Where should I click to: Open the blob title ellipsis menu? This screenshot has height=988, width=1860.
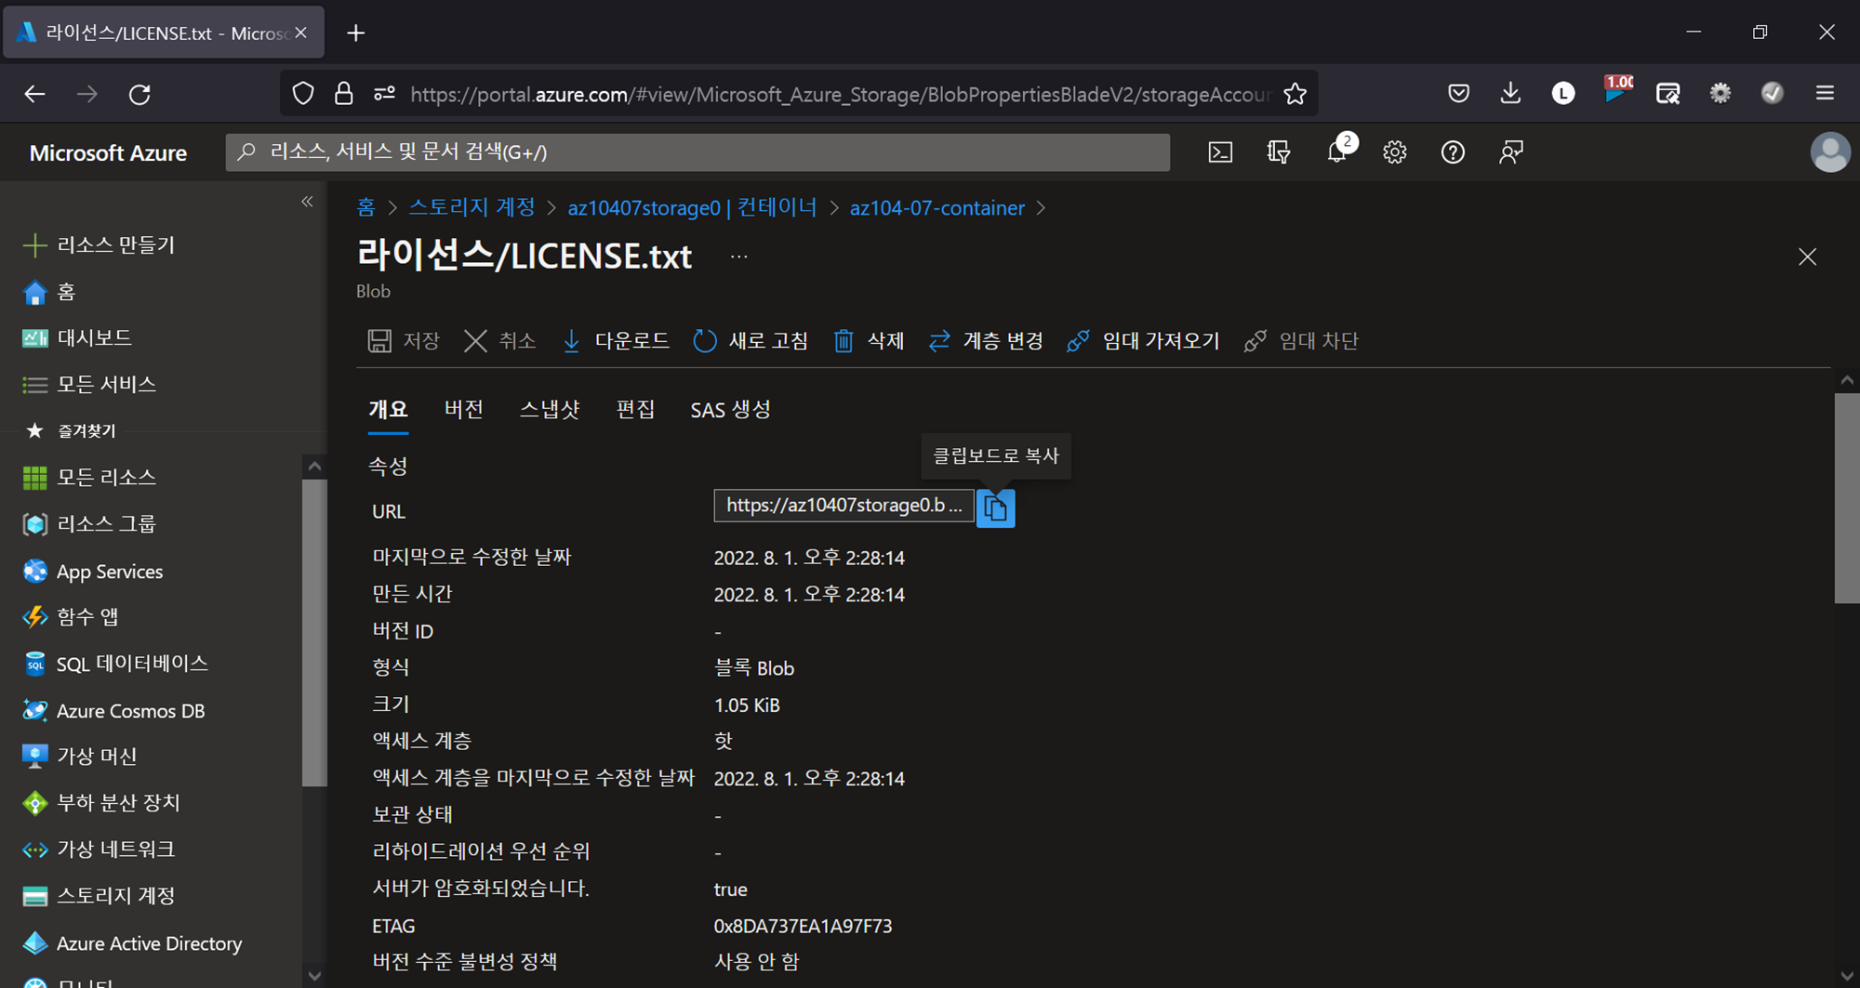coord(738,257)
